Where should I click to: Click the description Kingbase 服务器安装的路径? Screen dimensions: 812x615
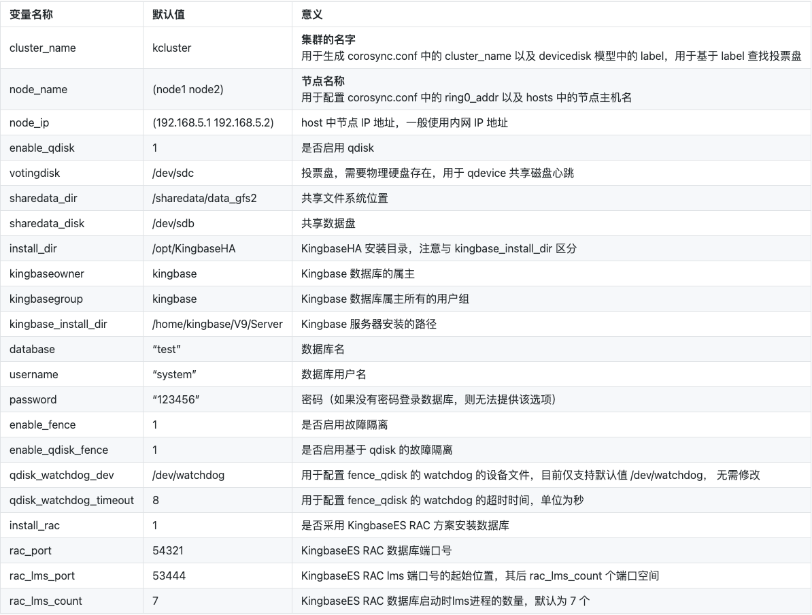369,325
